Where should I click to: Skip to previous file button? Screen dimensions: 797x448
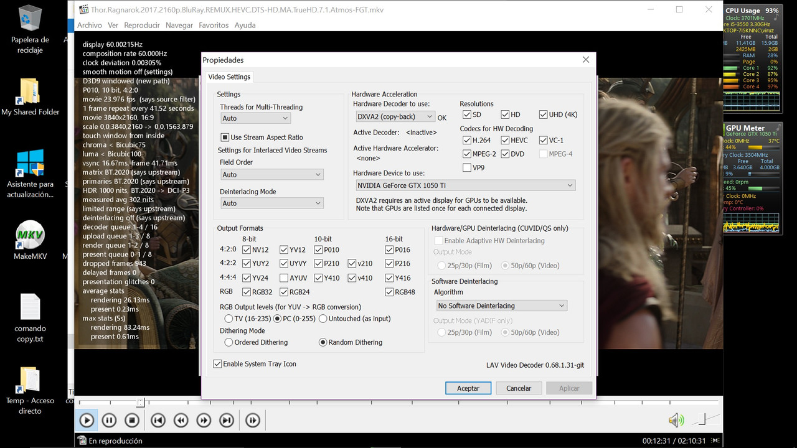pyautogui.click(x=158, y=421)
